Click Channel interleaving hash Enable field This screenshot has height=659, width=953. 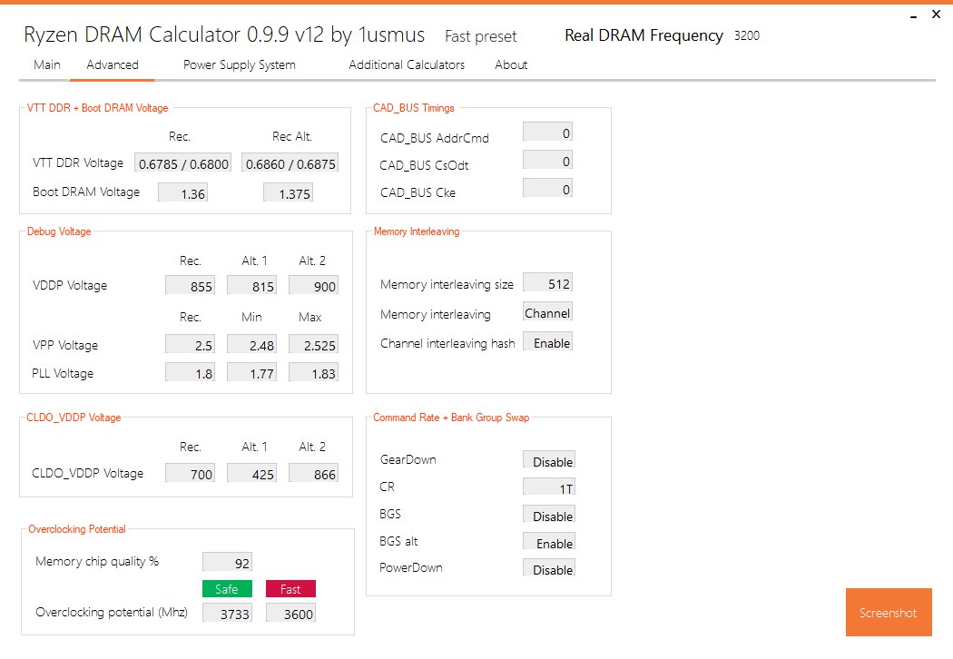[547, 341]
